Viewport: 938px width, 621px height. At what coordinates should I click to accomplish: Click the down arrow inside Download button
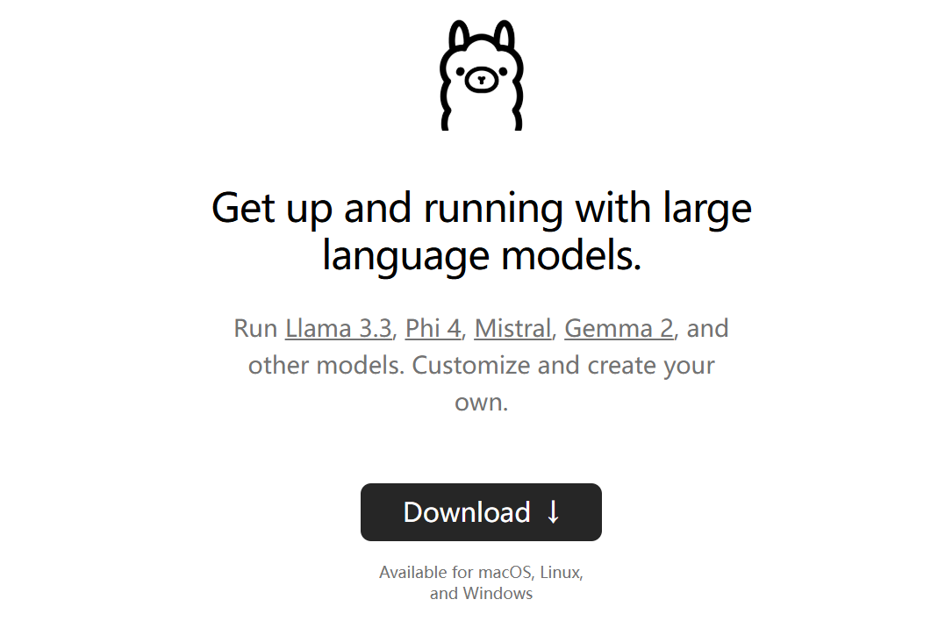[x=554, y=512]
